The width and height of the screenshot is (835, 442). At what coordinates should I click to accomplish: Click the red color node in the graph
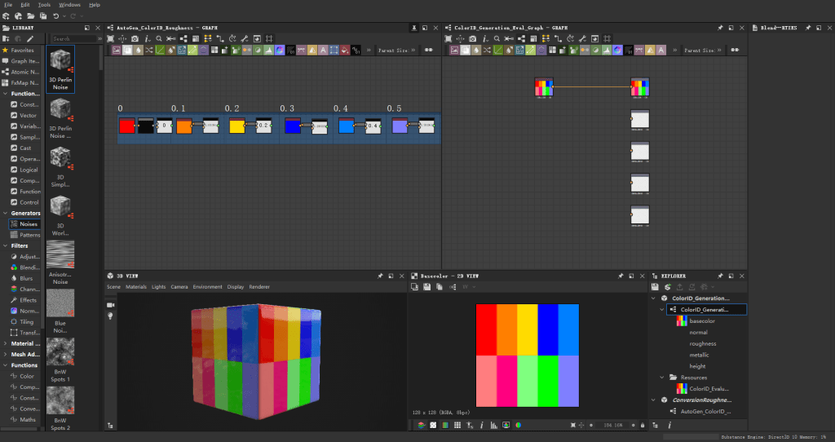(126, 126)
